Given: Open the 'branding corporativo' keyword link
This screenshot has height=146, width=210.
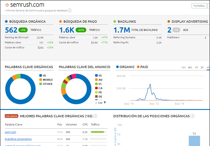Looking at the screenshot, I should [18, 139].
